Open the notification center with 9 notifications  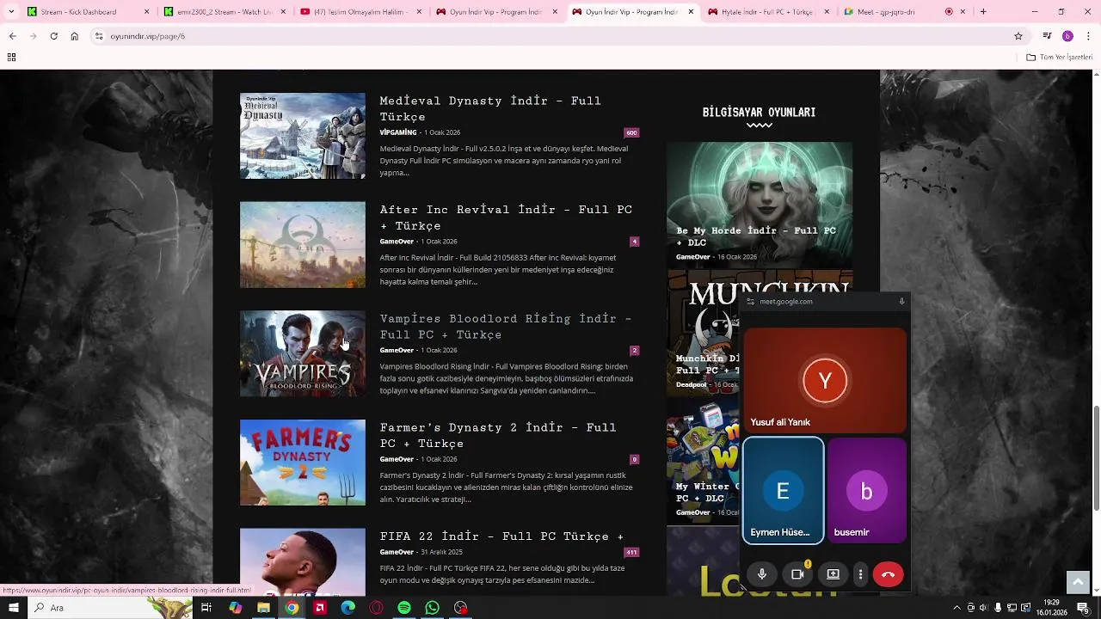pyautogui.click(x=1084, y=608)
